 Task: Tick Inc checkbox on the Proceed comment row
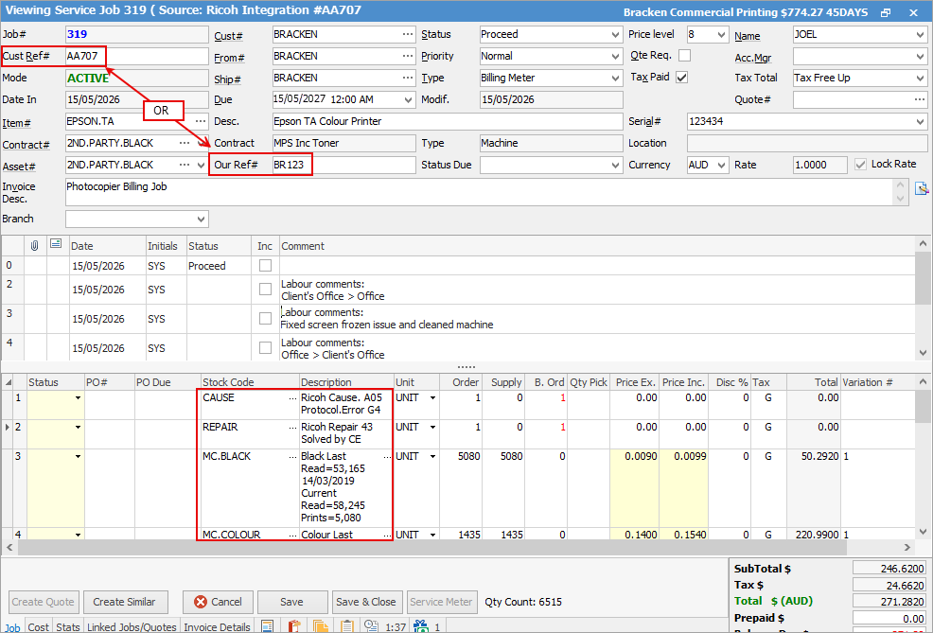(265, 266)
